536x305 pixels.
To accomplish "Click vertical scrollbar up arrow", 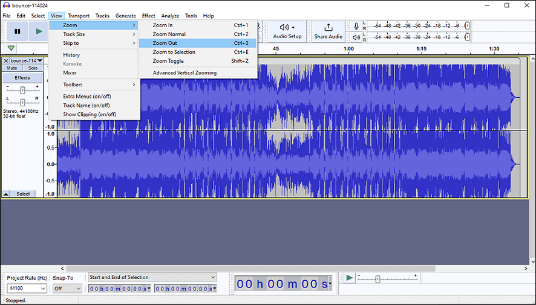I will pos(532,59).
